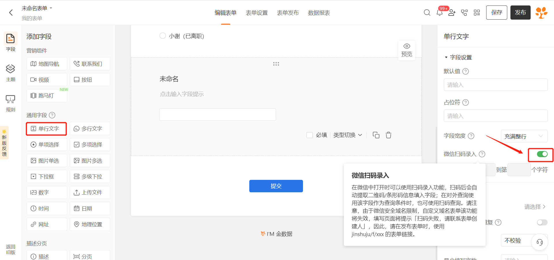Screen dimensions: 554x260
Task: Click the help icon beside 微信扫码录入
Action: point(482,154)
